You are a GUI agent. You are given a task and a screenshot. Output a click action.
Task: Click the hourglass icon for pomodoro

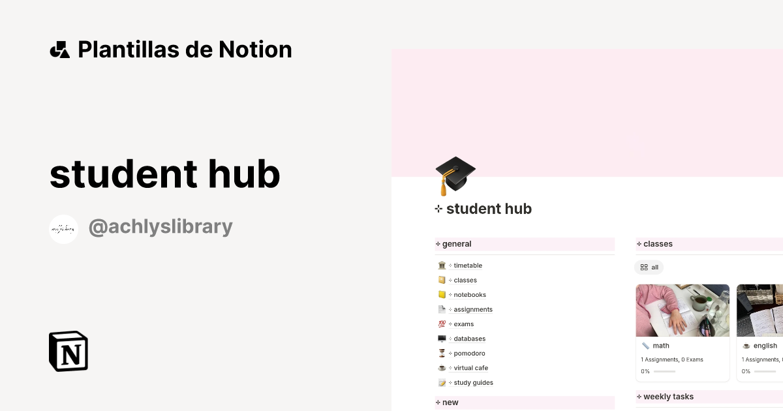(x=442, y=353)
